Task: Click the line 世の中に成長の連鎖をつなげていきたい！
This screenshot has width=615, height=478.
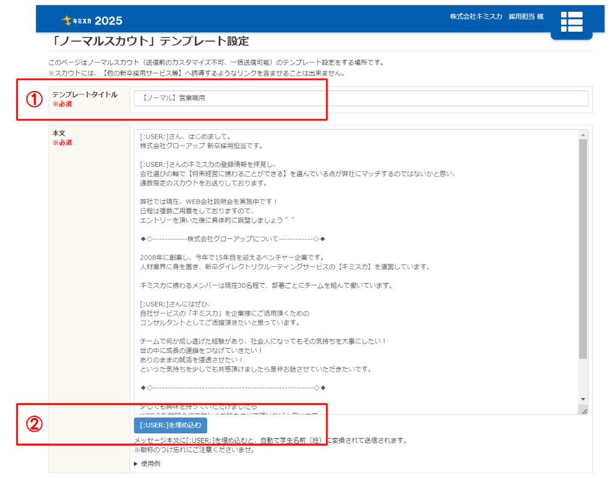Action: pos(201,351)
